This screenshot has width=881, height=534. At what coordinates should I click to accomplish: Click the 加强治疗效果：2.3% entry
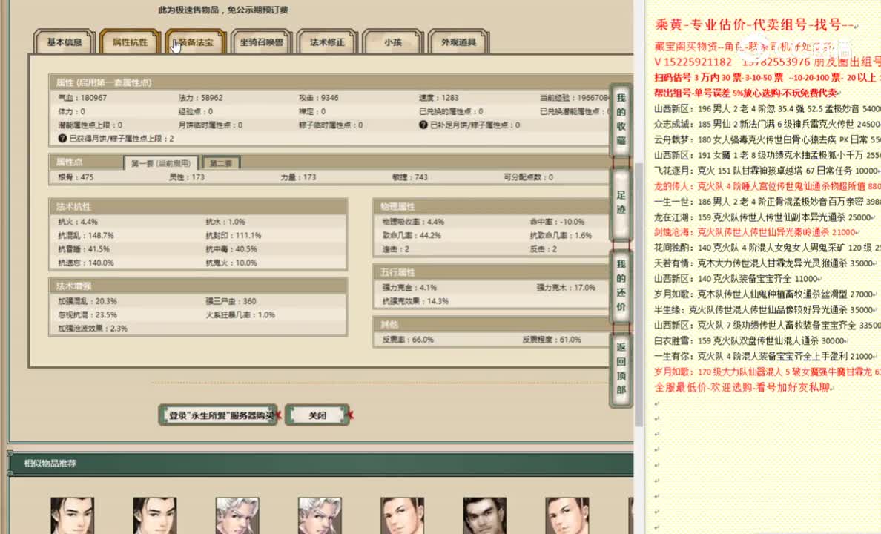point(93,329)
